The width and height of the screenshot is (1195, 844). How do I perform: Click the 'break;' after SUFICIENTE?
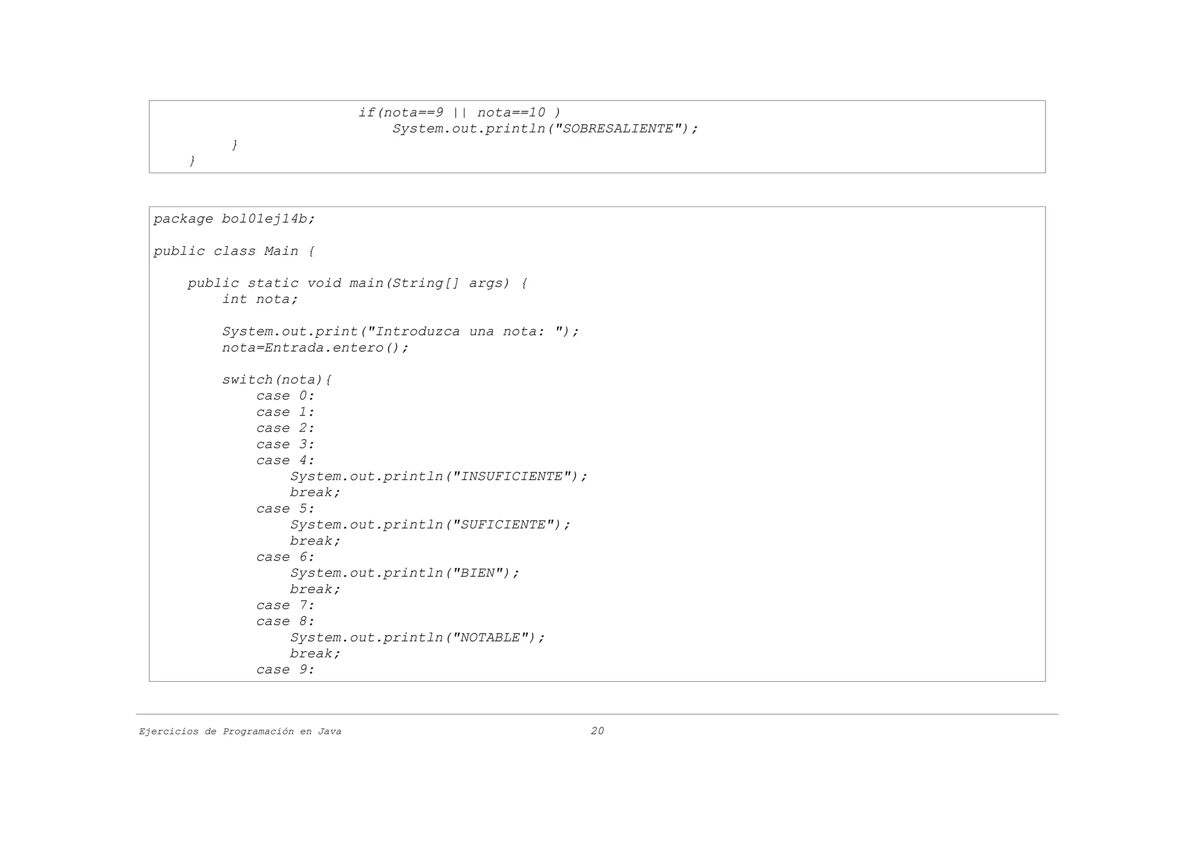click(x=315, y=541)
